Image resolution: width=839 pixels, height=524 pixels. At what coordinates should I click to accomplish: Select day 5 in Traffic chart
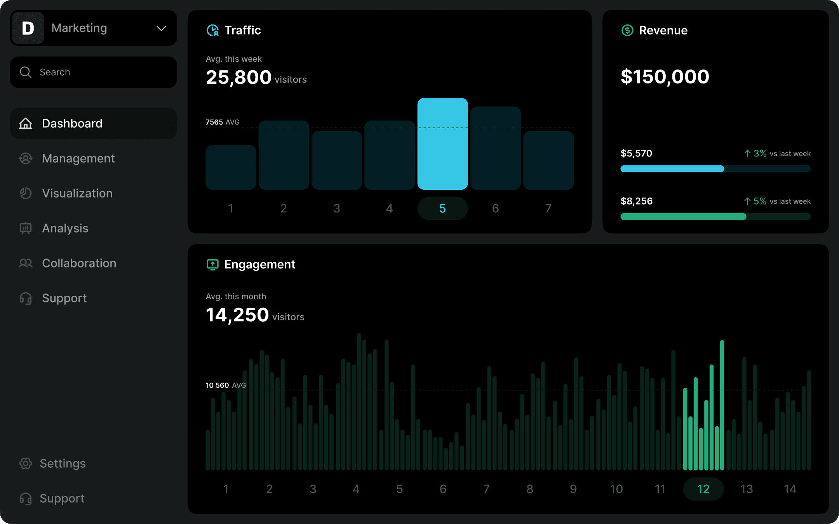pyautogui.click(x=442, y=208)
